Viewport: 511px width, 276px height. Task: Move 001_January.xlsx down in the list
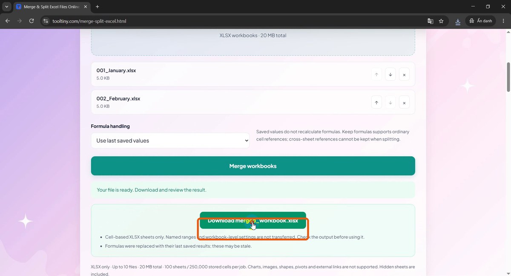(390, 75)
